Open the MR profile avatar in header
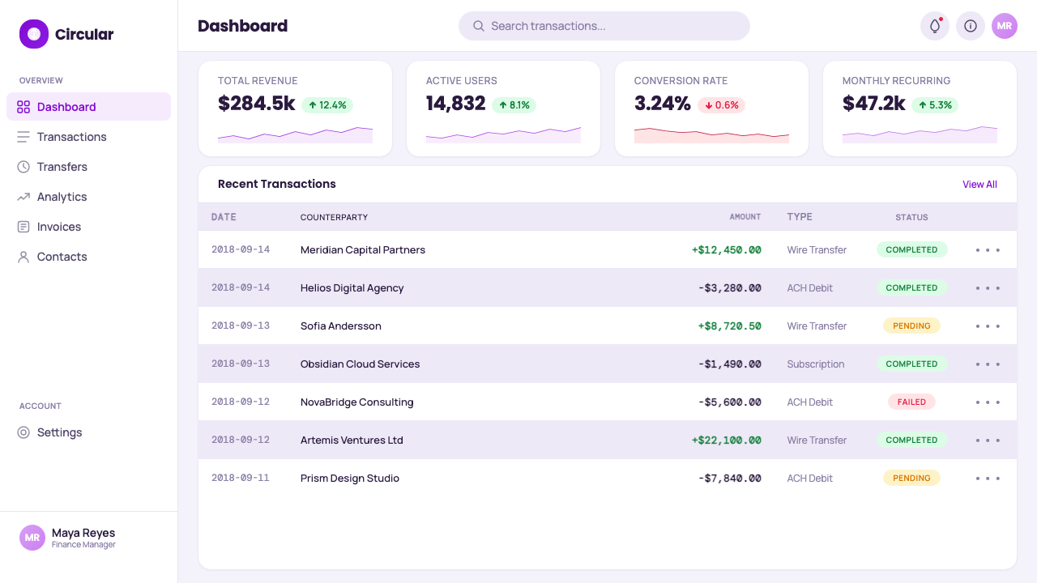Image resolution: width=1037 pixels, height=583 pixels. pos(1005,26)
